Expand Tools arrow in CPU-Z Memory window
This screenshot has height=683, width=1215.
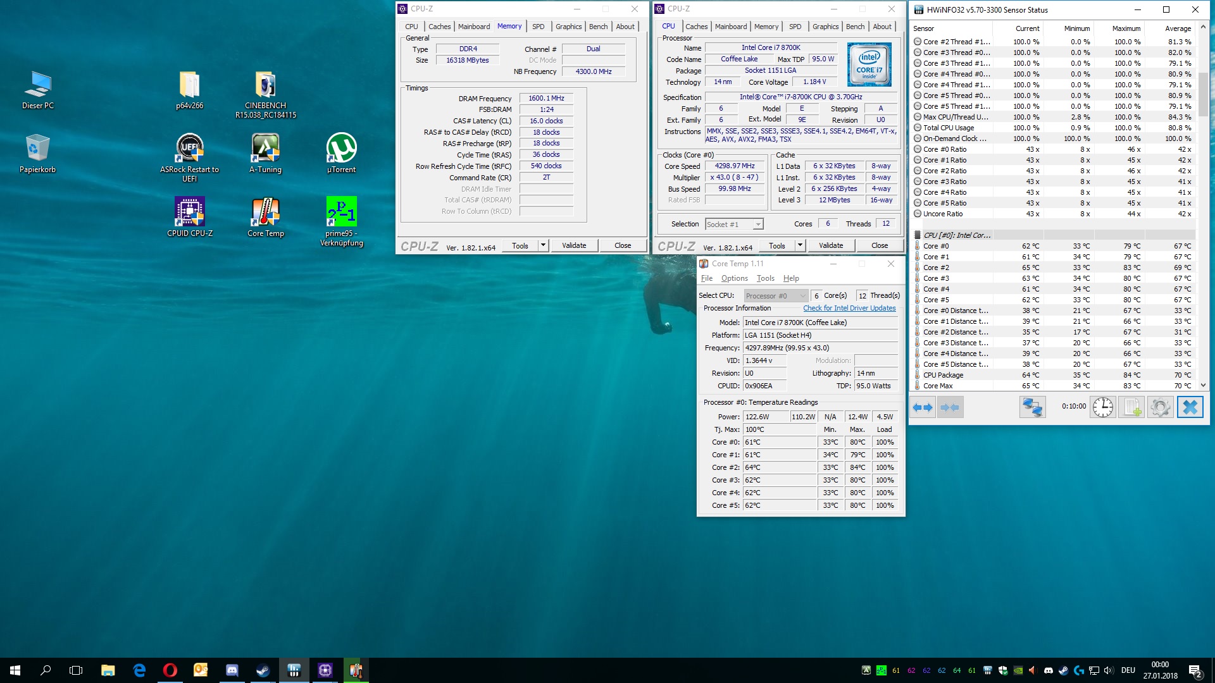coord(543,245)
